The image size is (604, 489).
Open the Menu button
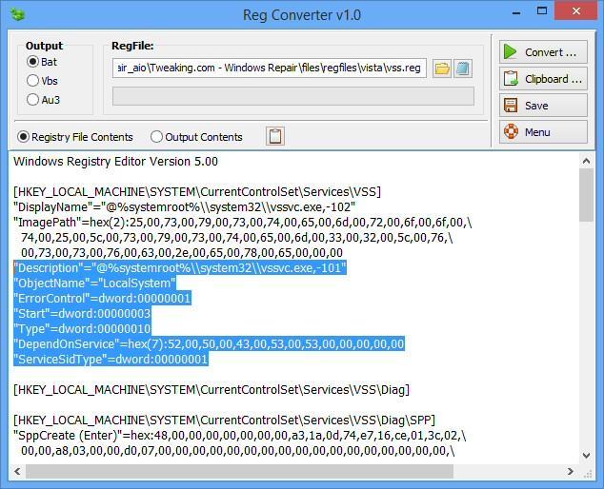point(543,132)
